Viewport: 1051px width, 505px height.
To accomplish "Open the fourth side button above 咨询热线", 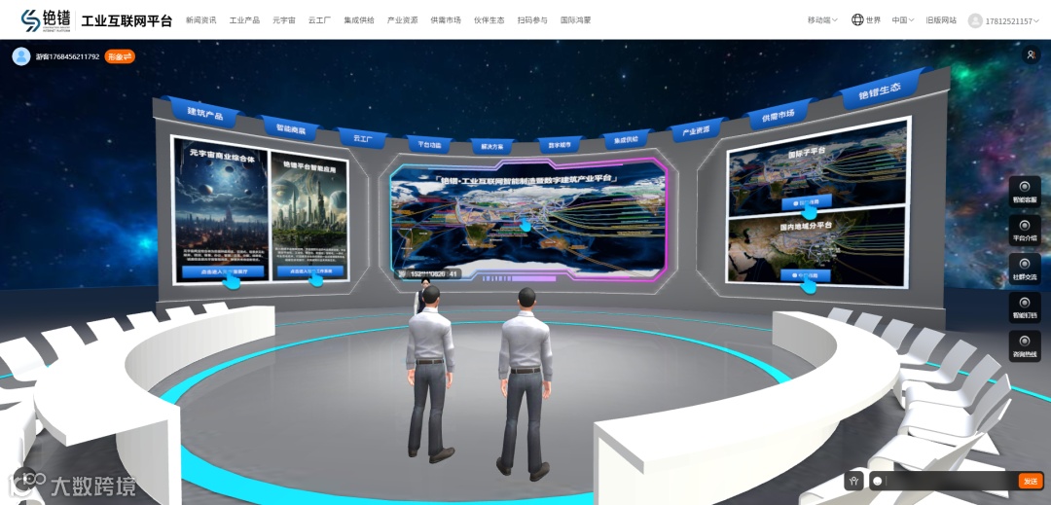I will (1025, 307).
